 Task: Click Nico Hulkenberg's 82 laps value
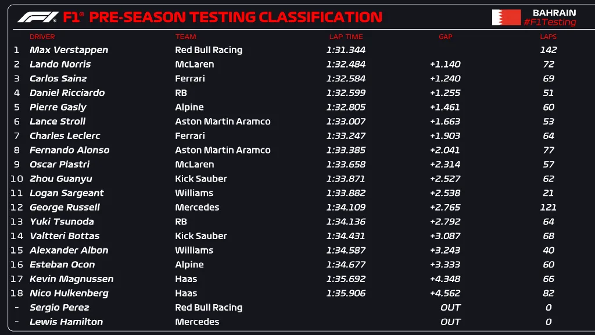[x=549, y=293]
